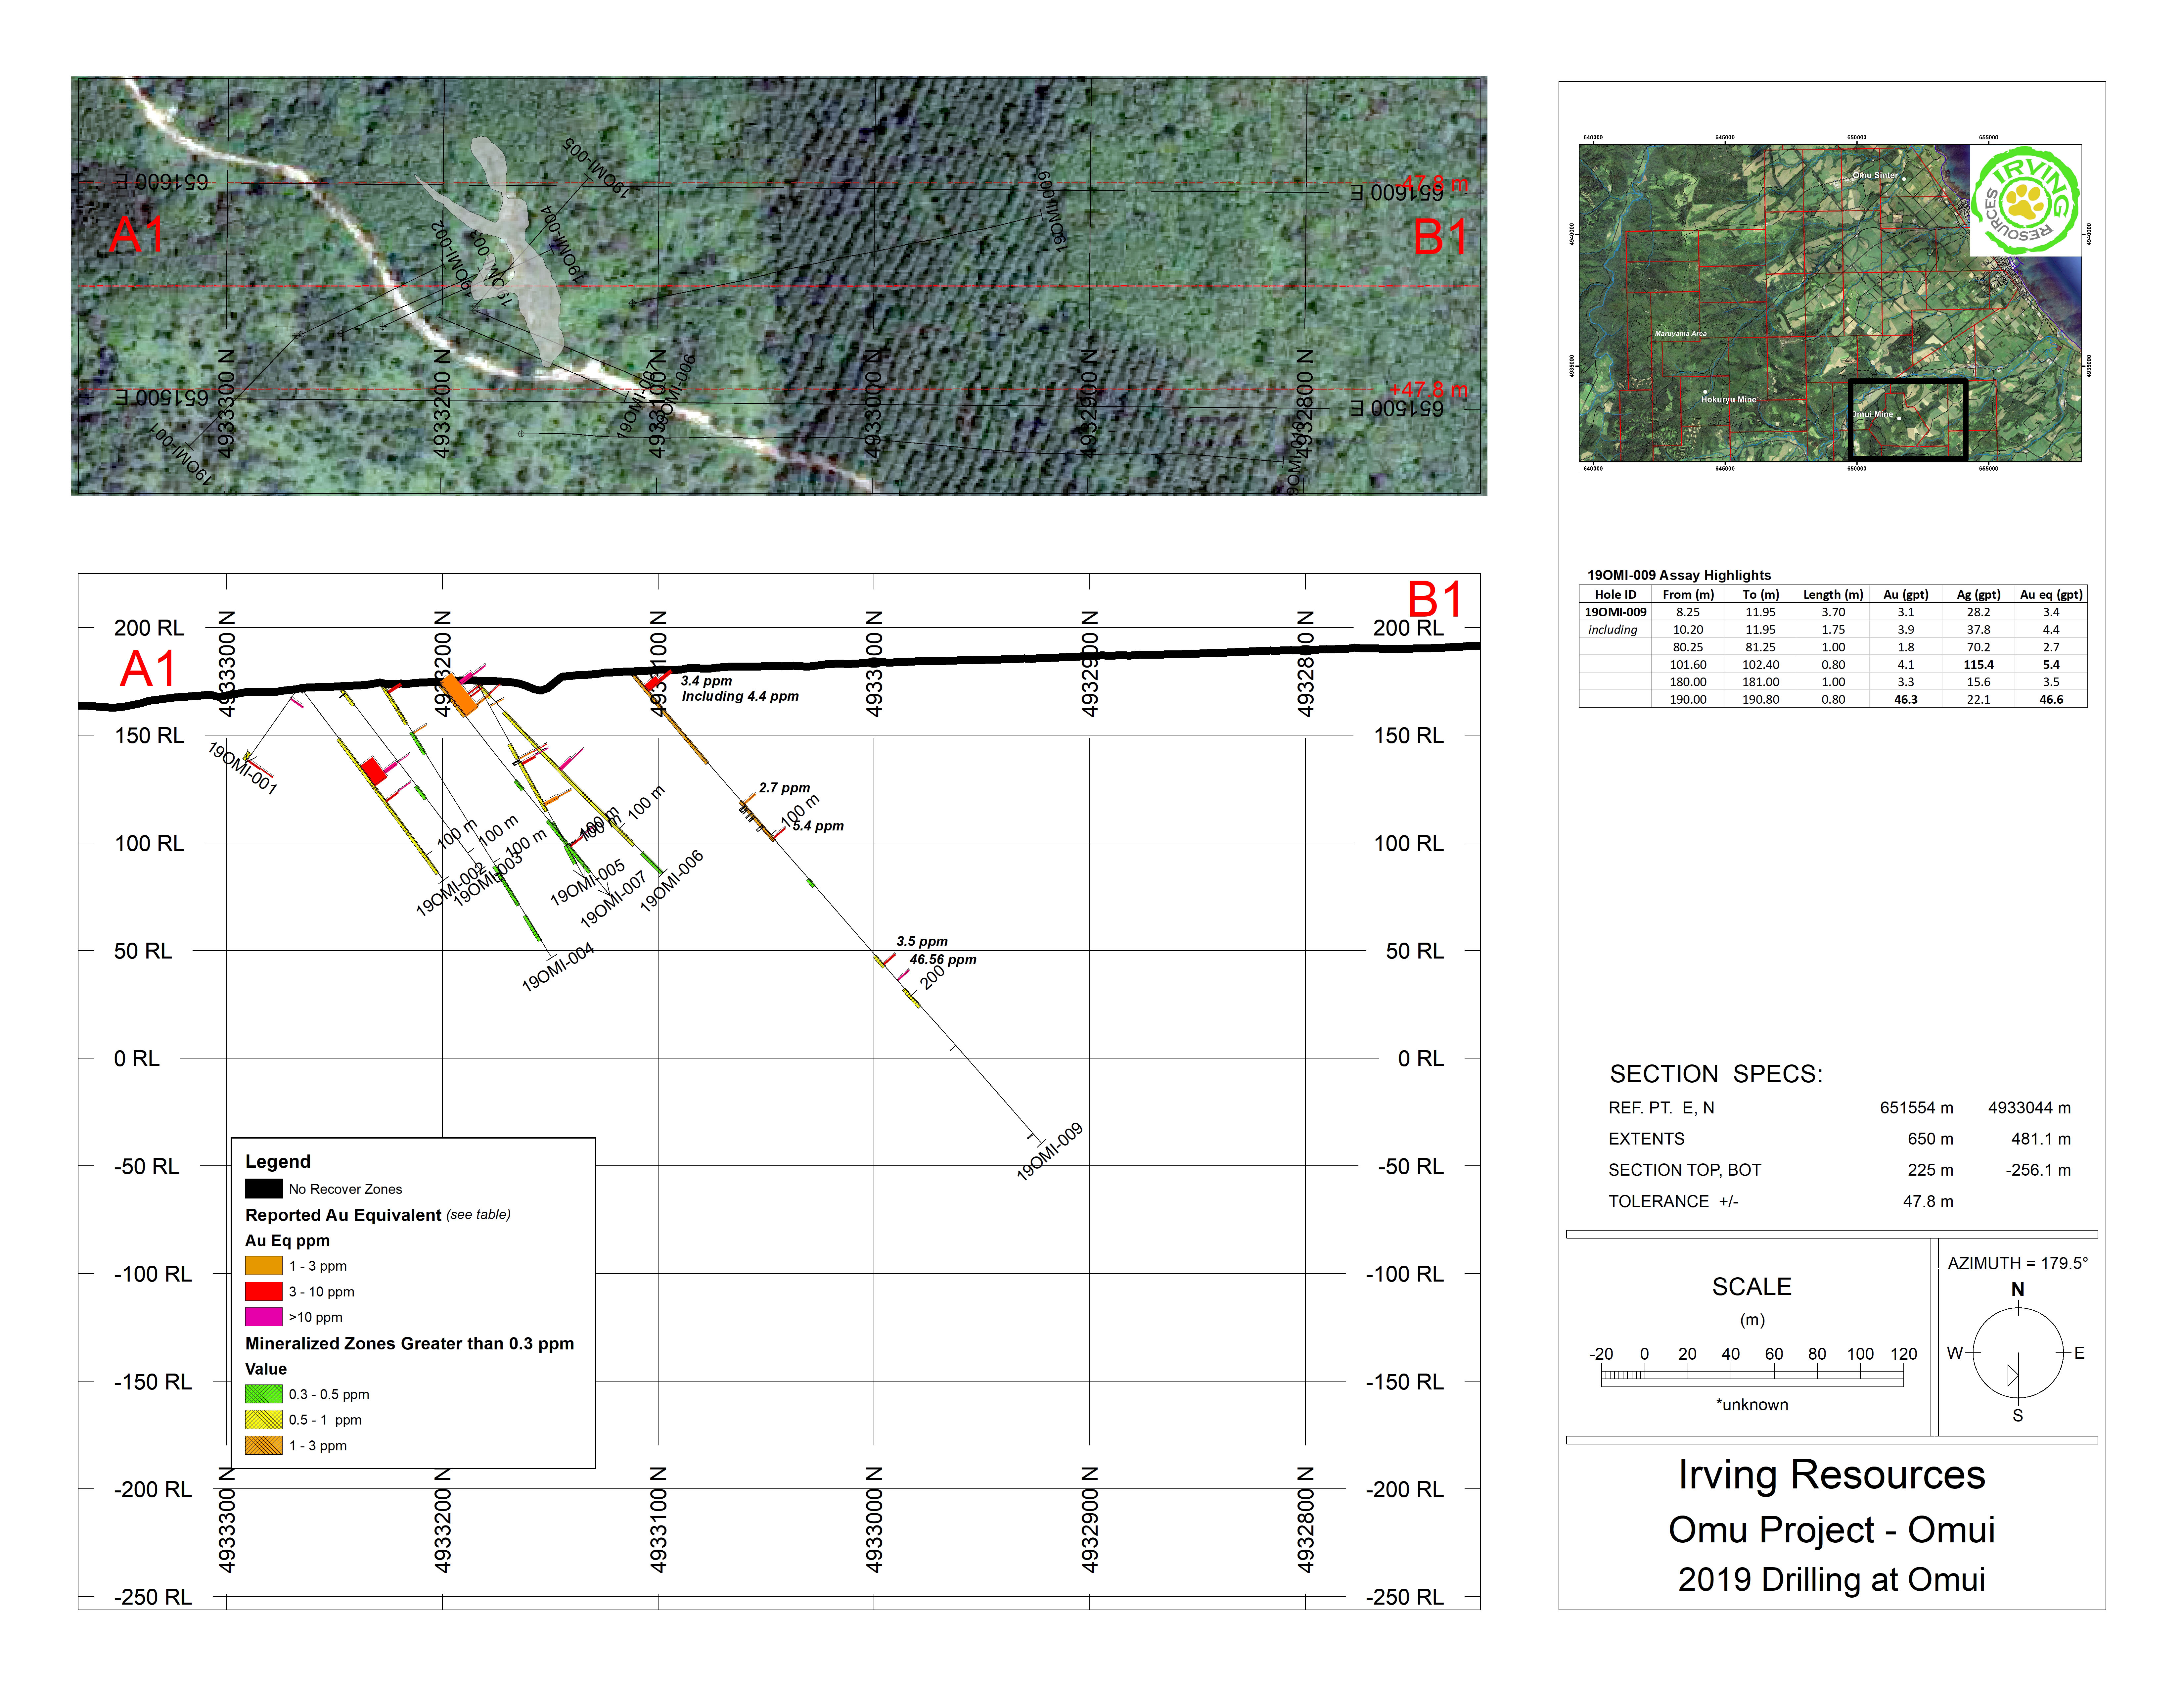Click the "Maruyama Area" label on the location map
The height and width of the screenshot is (1688, 2184).
(x=1681, y=334)
